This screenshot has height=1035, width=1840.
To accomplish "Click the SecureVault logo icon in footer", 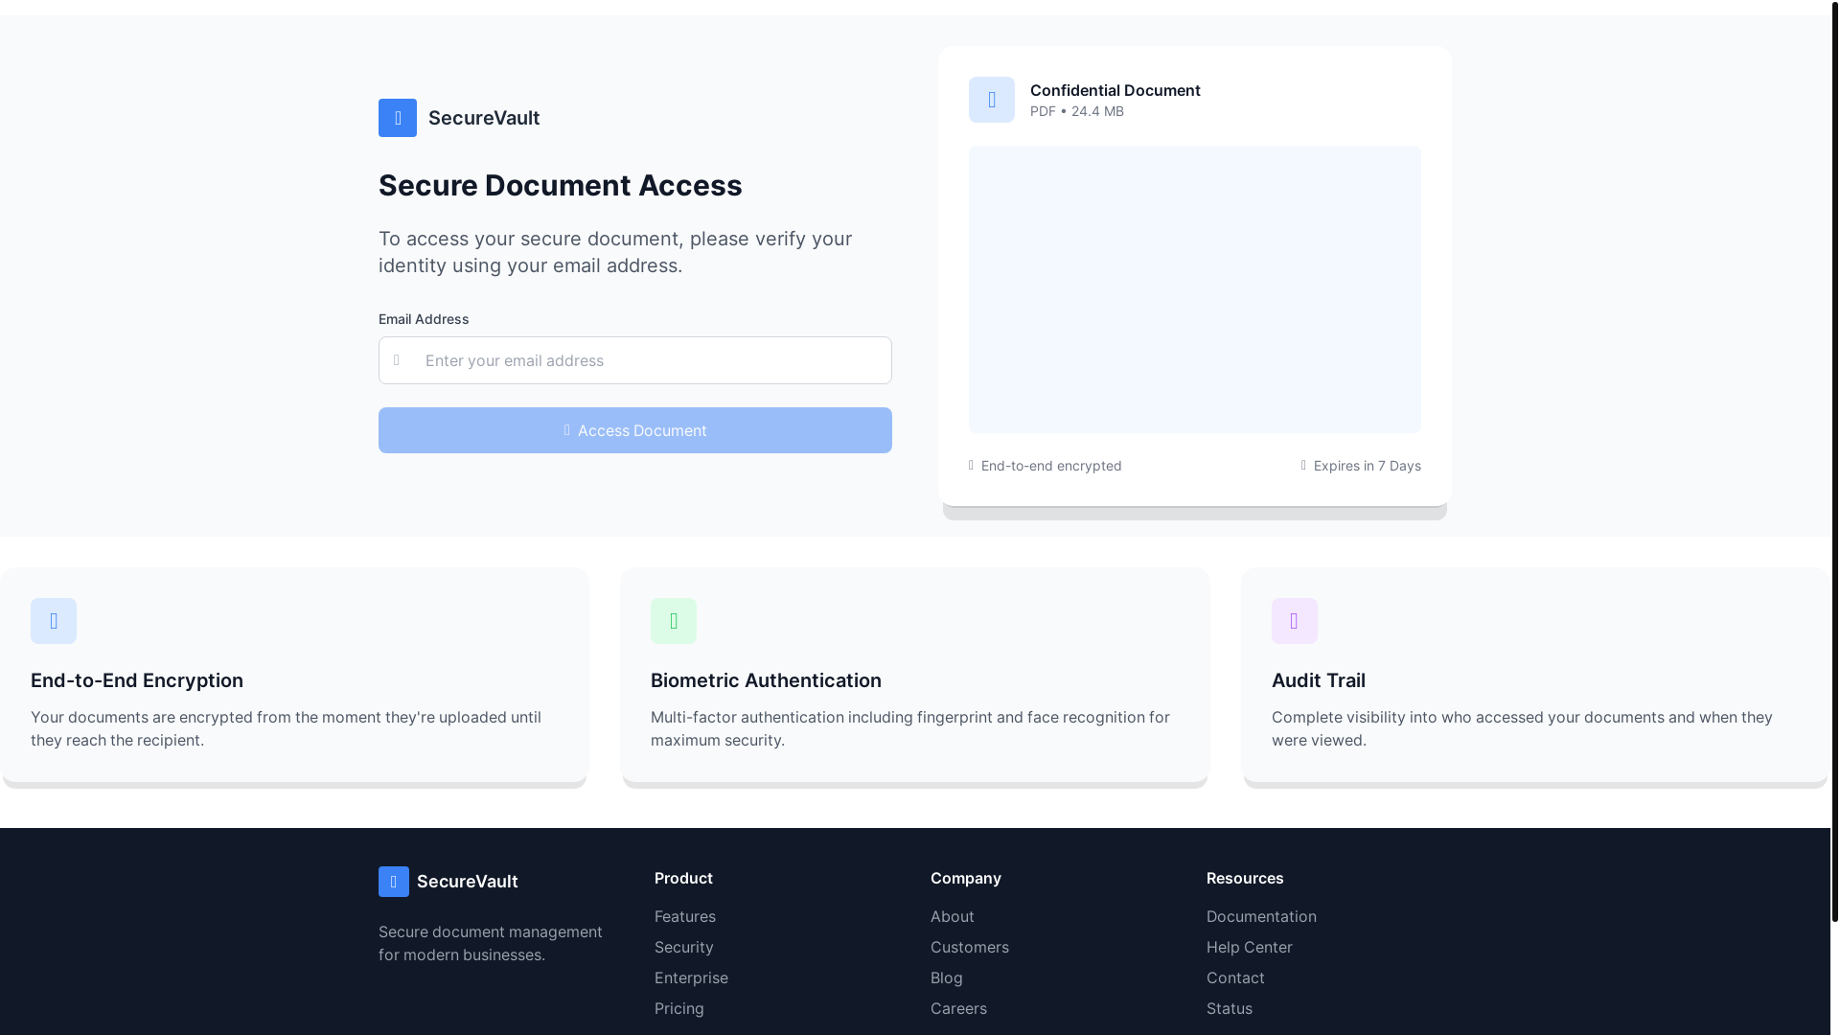I will (394, 882).
